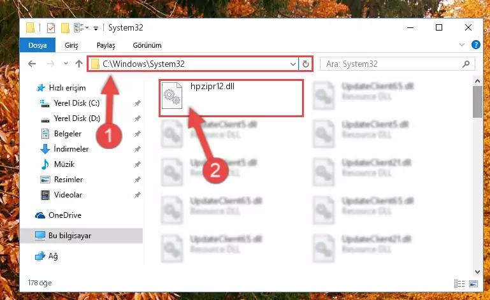Open Customize Quick Access Toolbar menu
This screenshot has width=490, height=300.
coord(96,29)
